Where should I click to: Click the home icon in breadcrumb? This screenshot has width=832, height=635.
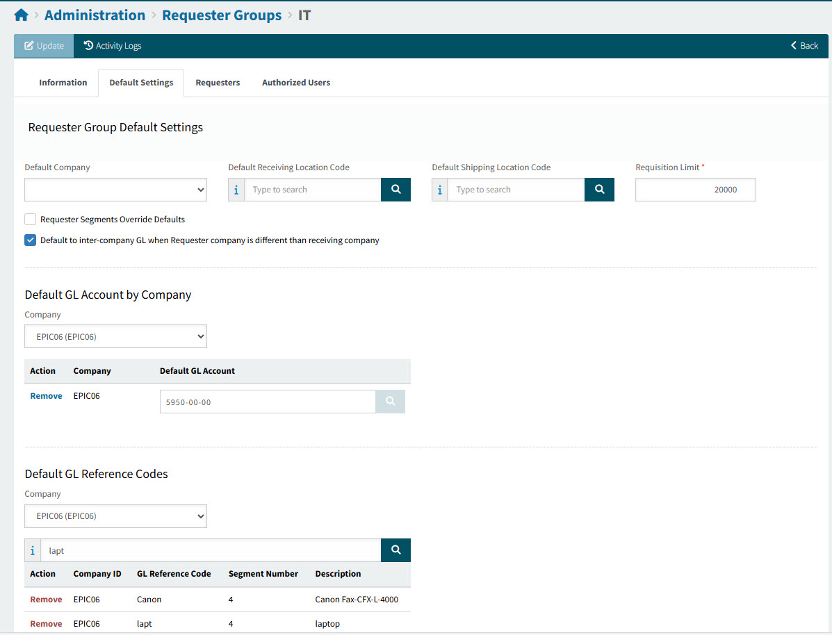[x=21, y=15]
